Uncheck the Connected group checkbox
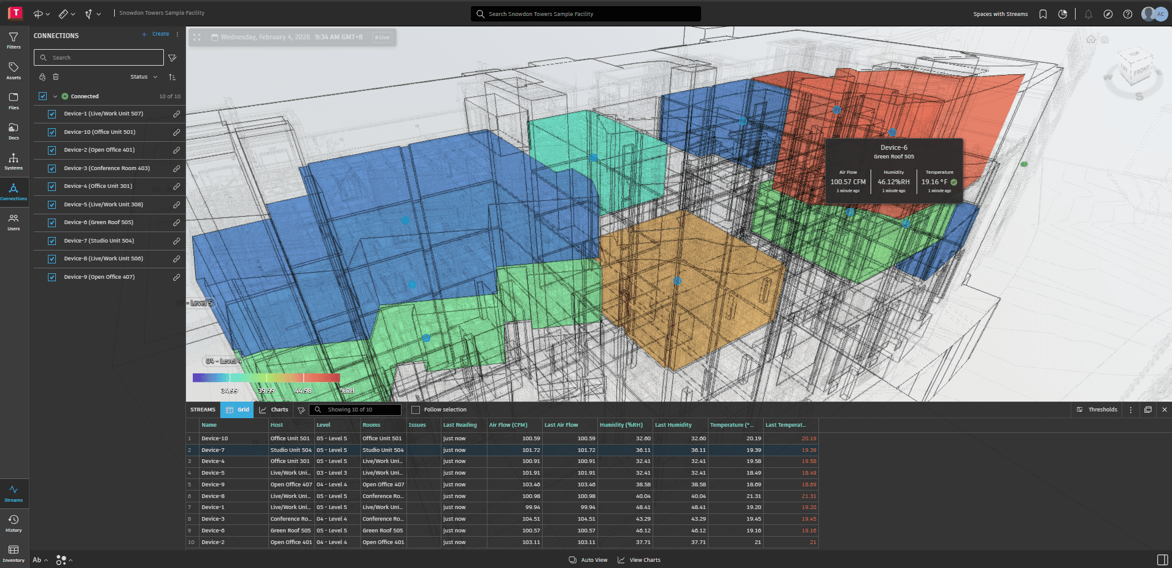This screenshot has width=1172, height=568. pos(42,96)
